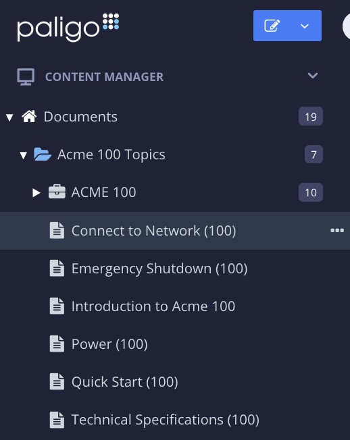Viewport: 350px width, 440px height.
Task: Click the Emergency Shutdown topic document icon
Action: coord(57,269)
